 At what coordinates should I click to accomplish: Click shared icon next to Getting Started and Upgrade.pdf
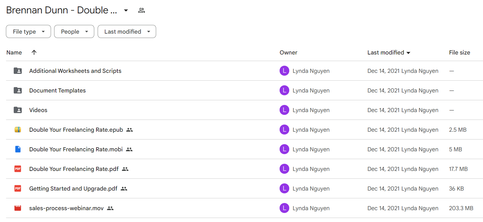click(x=124, y=189)
